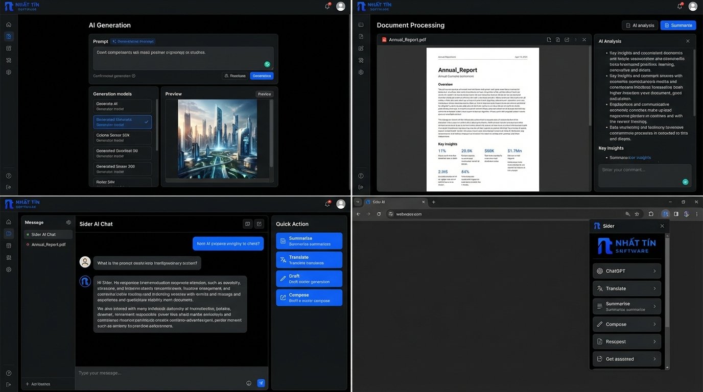Screen dimensions: 703x392
Task: Click the AI analysis button
Action: coord(640,25)
